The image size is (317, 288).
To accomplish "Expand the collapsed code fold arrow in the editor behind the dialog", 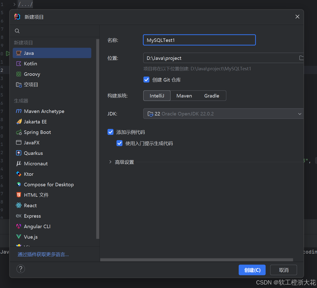I will pyautogui.click(x=14, y=4).
